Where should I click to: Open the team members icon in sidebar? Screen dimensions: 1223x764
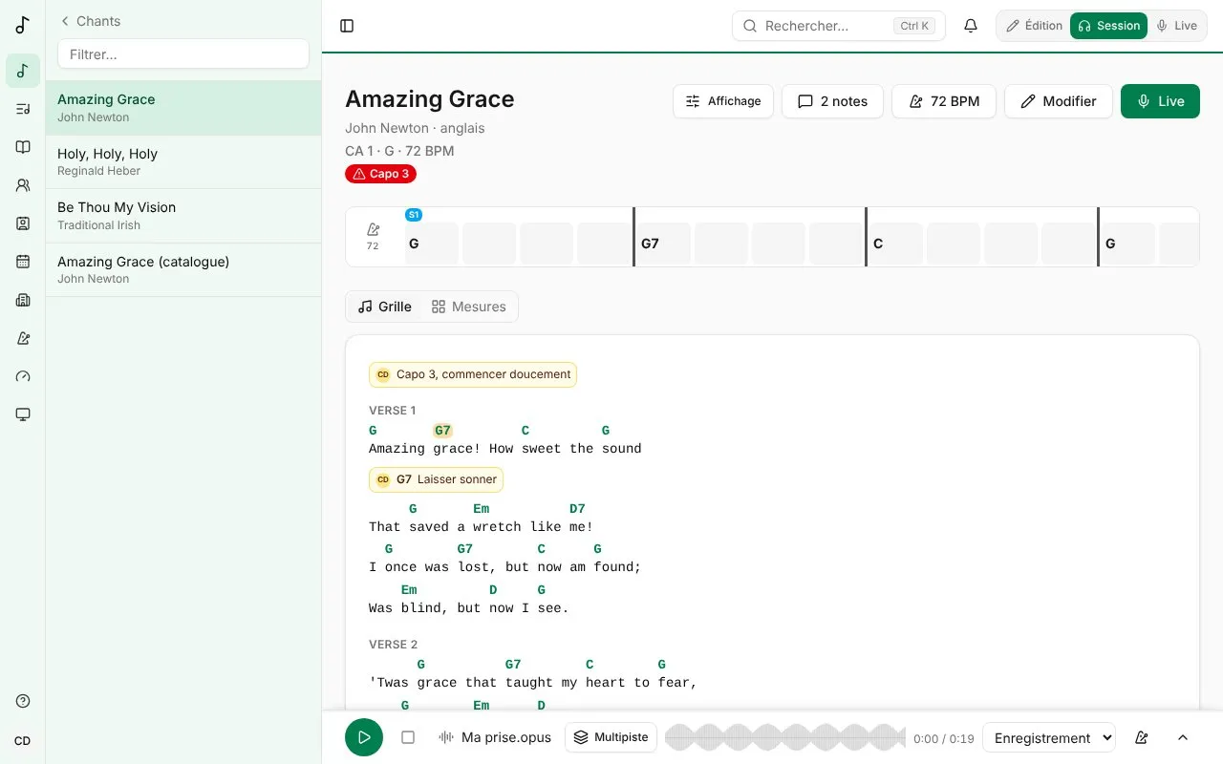tap(23, 185)
